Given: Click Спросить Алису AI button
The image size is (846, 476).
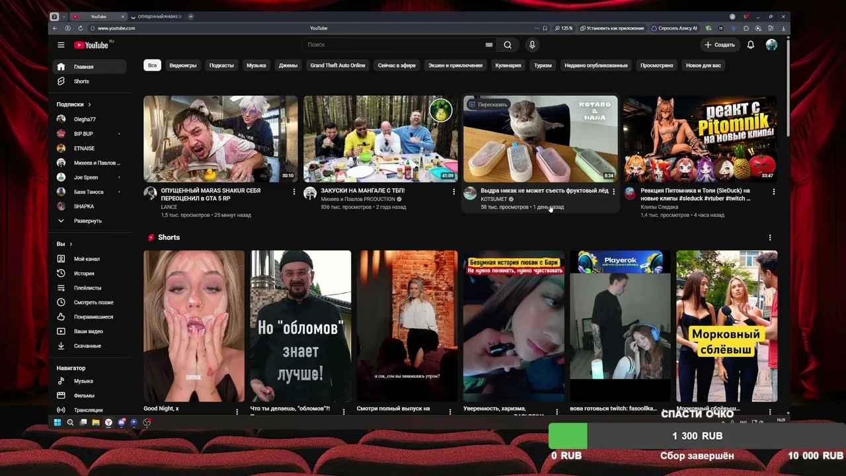Looking at the screenshot, I should point(675,28).
